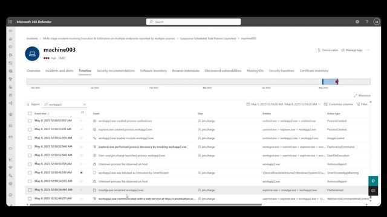Click the red marker on timeline bar
Screen dimensions: 387x217
coord(337,81)
